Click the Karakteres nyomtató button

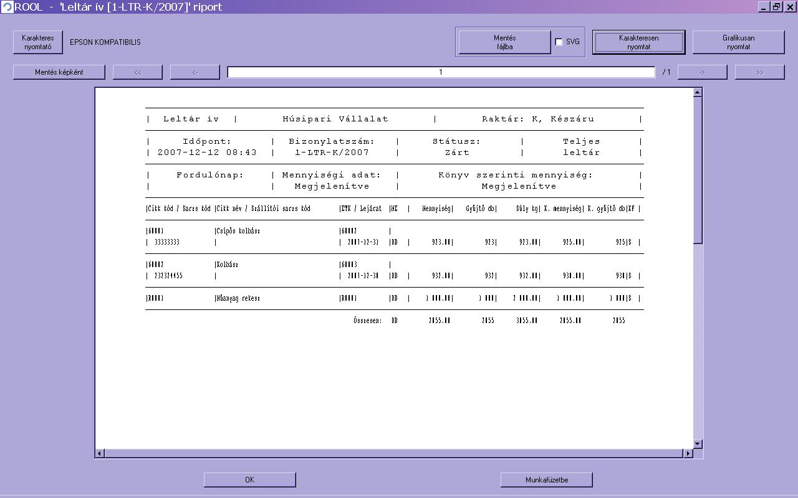(x=38, y=42)
